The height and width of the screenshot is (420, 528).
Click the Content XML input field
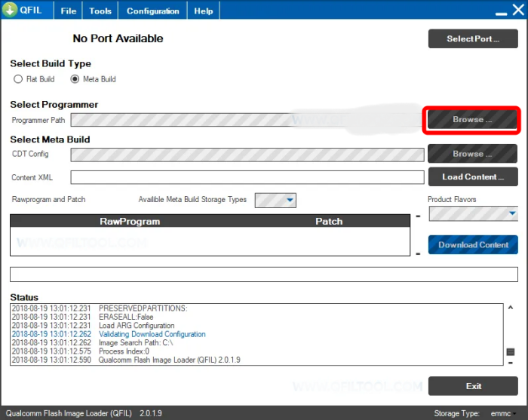[x=247, y=177]
